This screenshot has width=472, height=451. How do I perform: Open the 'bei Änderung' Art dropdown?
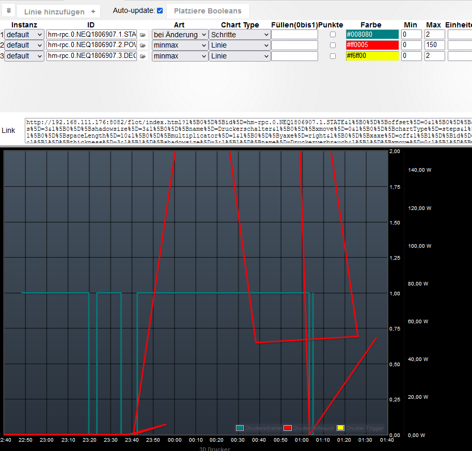click(x=180, y=35)
